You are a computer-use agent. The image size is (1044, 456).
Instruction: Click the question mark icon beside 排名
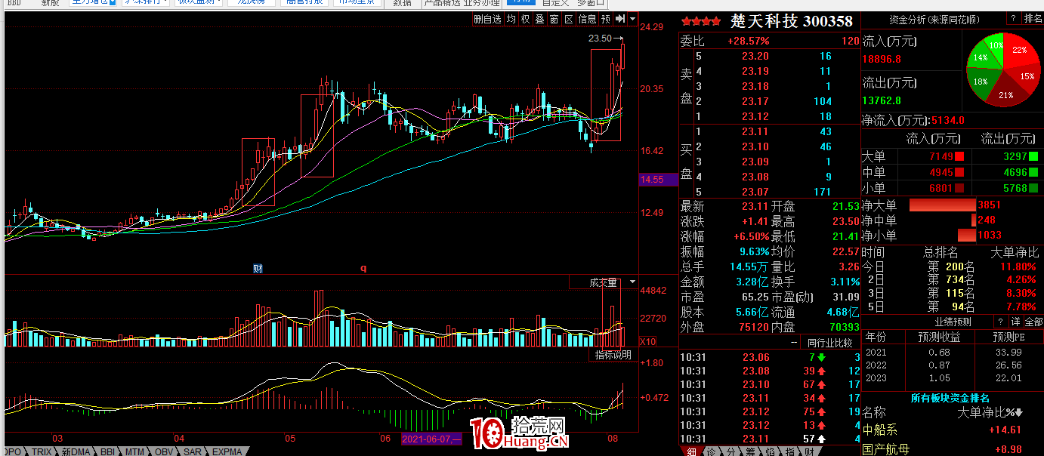coord(1012,19)
